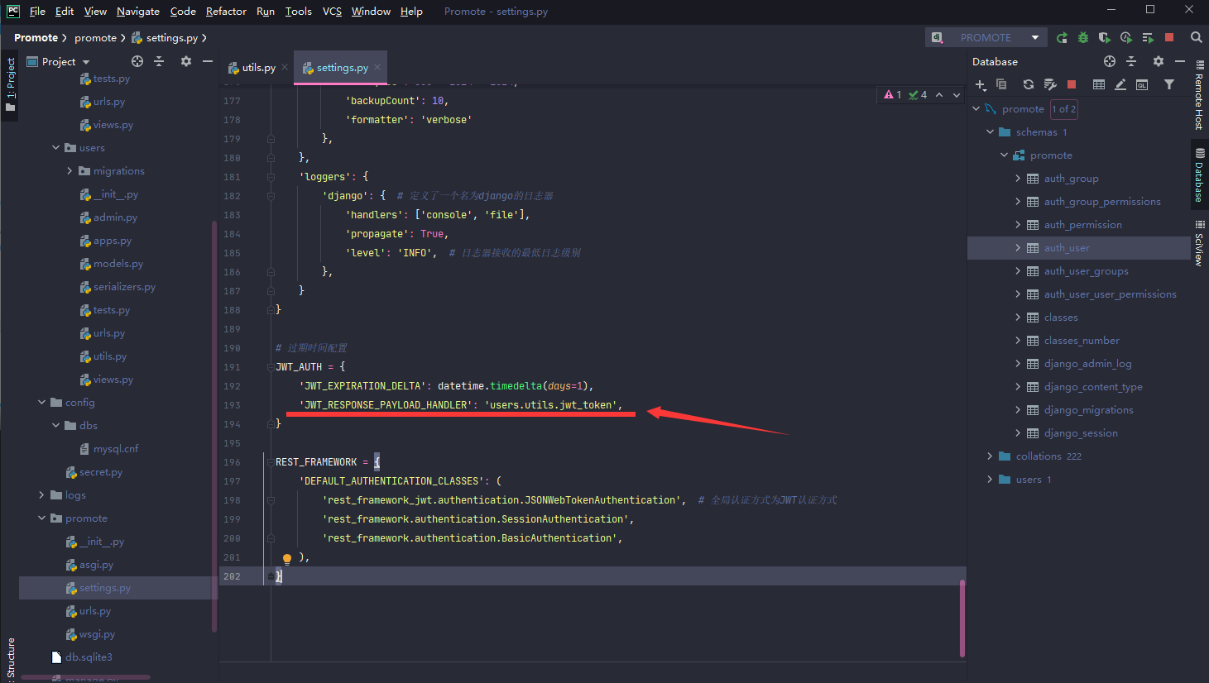
Task: Start debugging with the bug icon
Action: pyautogui.click(x=1083, y=37)
